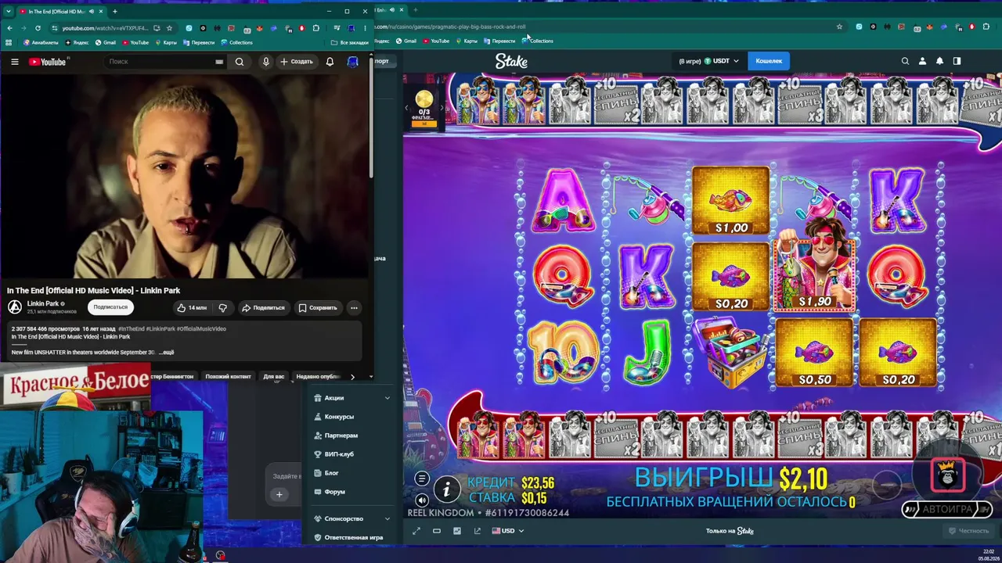Image resolution: width=1002 pixels, height=563 pixels.
Task: Click the YouTube Поиск search field
Action: [x=158, y=62]
